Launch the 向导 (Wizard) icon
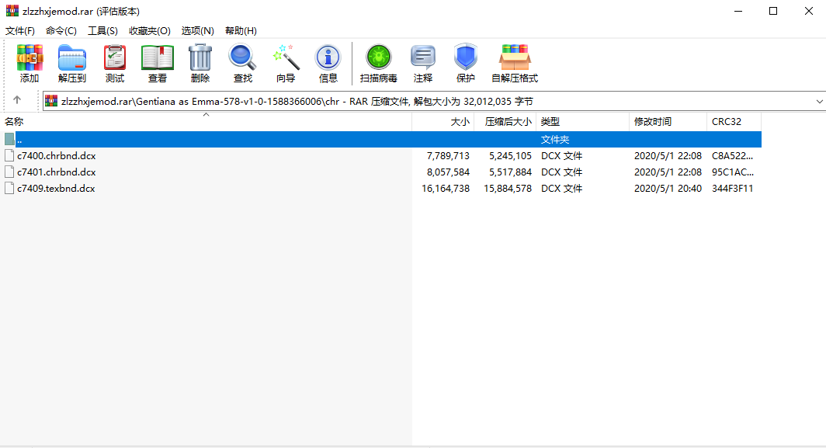 pos(285,63)
